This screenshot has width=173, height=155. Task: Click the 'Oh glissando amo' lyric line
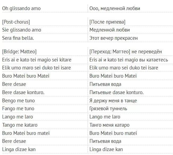[x=21, y=8]
